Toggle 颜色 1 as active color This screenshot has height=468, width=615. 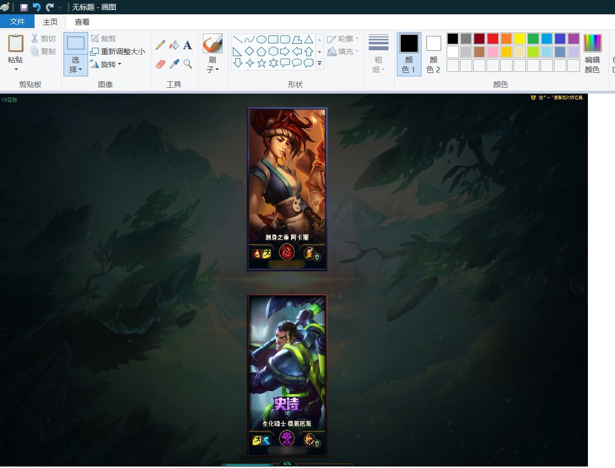[x=409, y=54]
